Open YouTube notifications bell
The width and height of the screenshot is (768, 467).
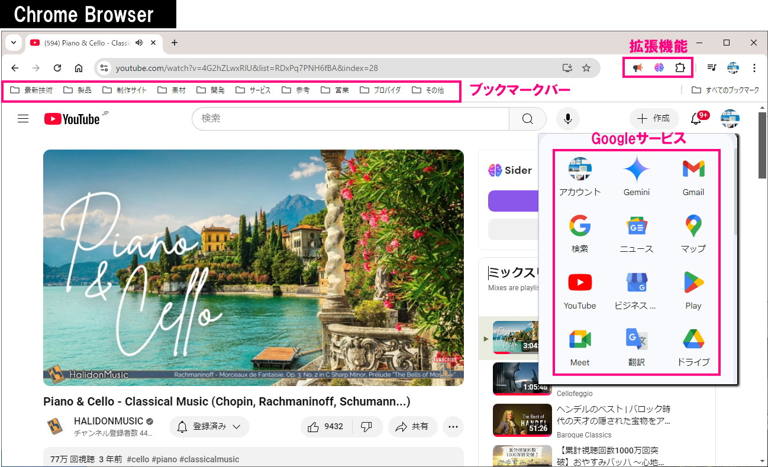[x=696, y=119]
